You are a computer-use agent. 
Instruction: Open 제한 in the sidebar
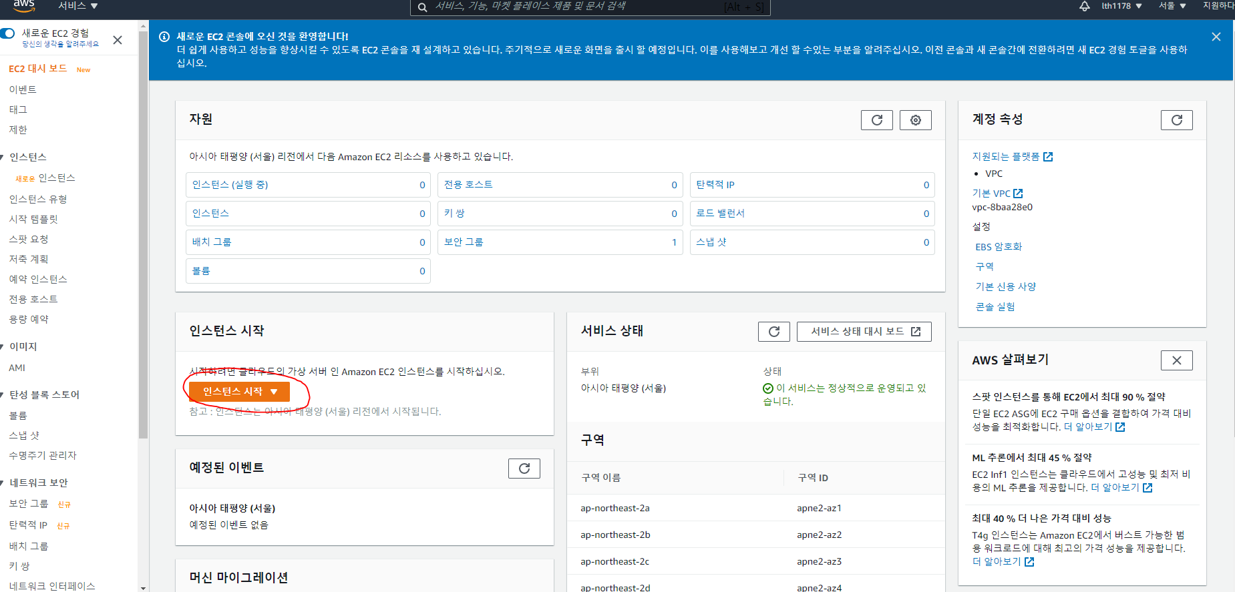pos(18,129)
